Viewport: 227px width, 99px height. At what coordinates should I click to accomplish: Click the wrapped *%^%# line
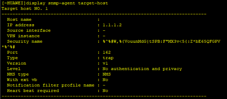coord(8,47)
